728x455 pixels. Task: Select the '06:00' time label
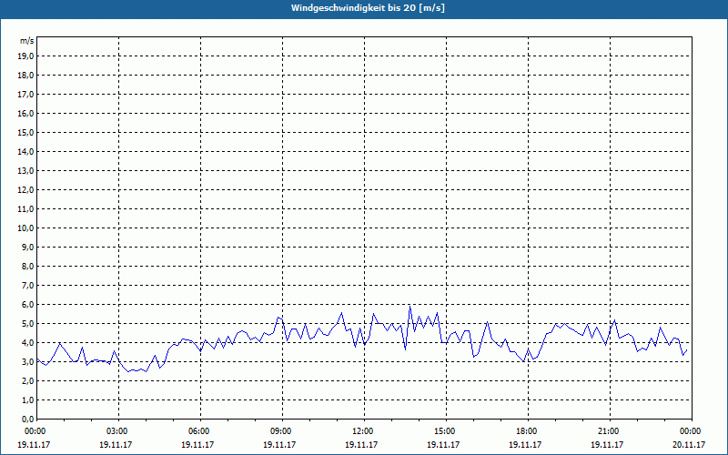pos(200,431)
